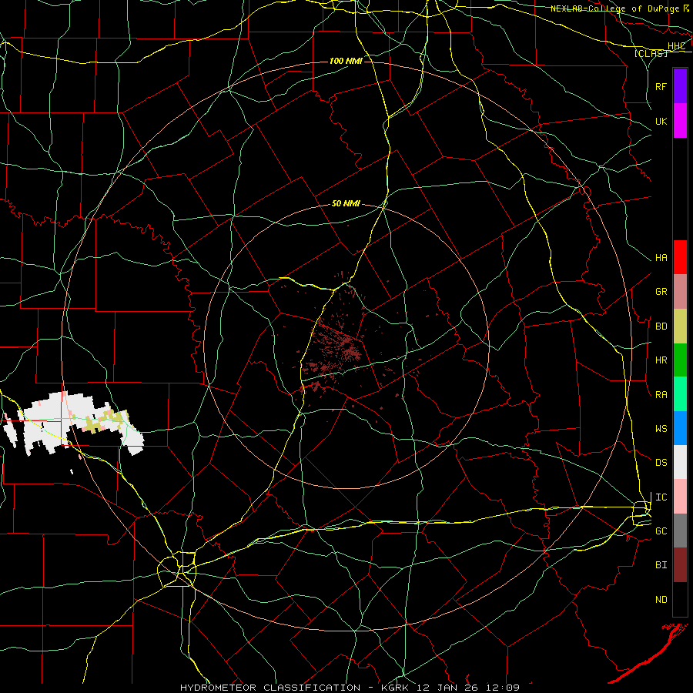Click the HHC product code text
693x693 pixels.
point(676,46)
